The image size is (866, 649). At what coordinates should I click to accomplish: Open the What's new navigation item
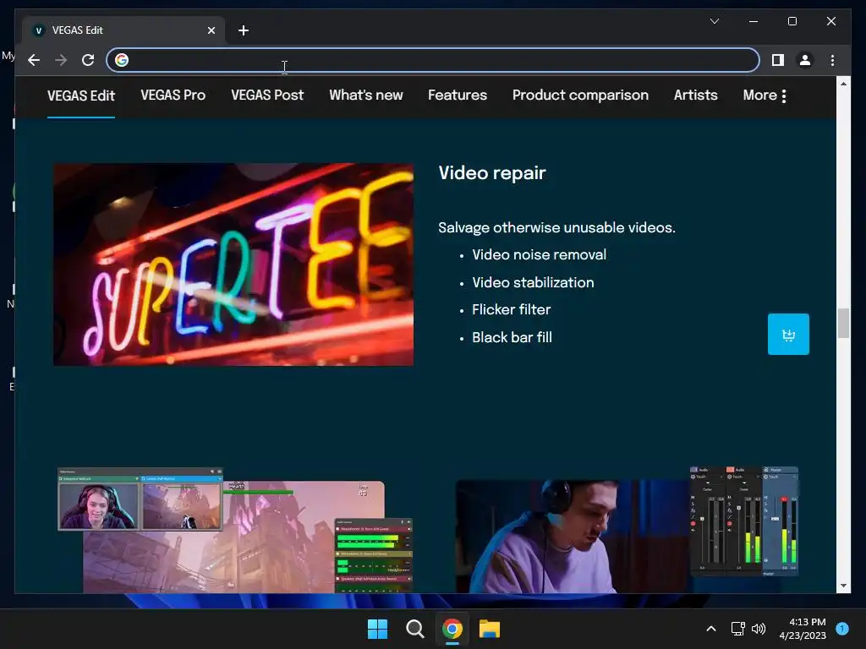(366, 95)
